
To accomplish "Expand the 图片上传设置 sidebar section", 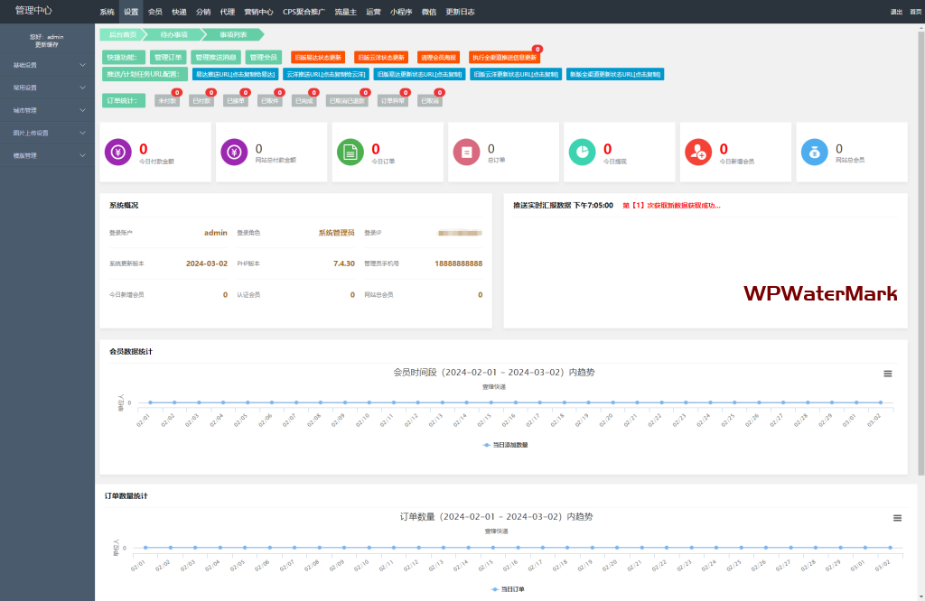I will click(47, 133).
